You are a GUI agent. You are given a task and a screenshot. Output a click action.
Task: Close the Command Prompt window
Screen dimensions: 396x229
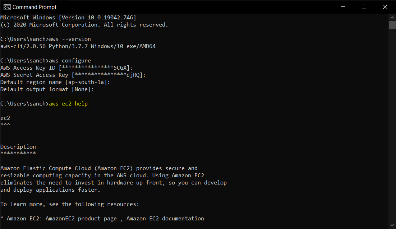tap(385, 7)
